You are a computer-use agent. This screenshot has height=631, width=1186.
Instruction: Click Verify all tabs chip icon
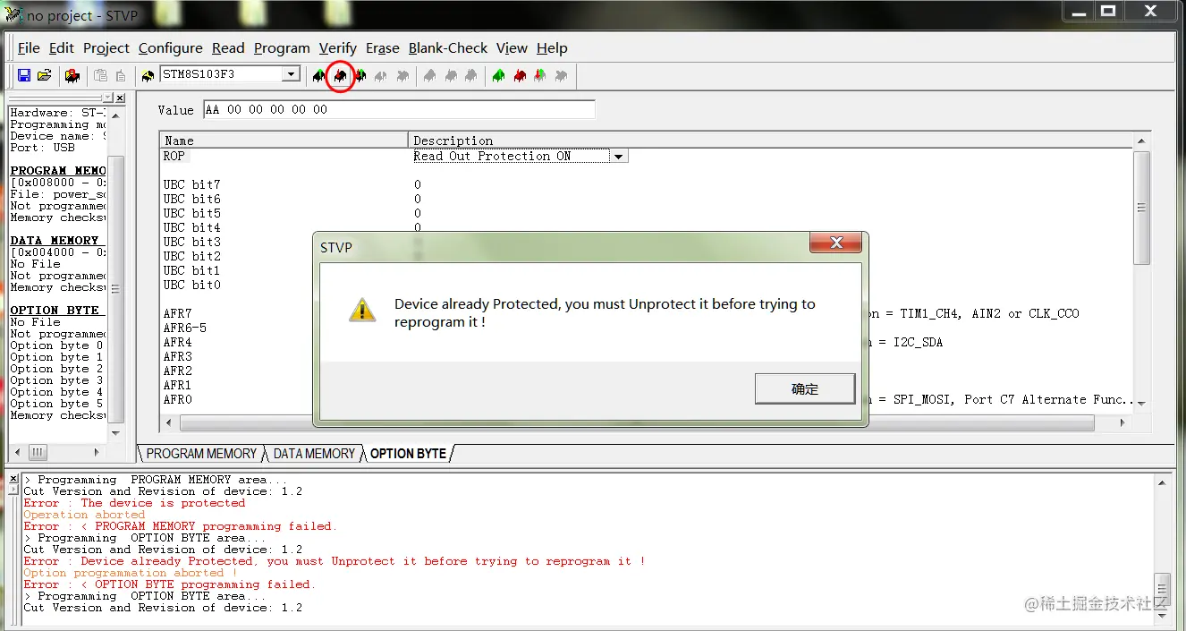tap(539, 75)
